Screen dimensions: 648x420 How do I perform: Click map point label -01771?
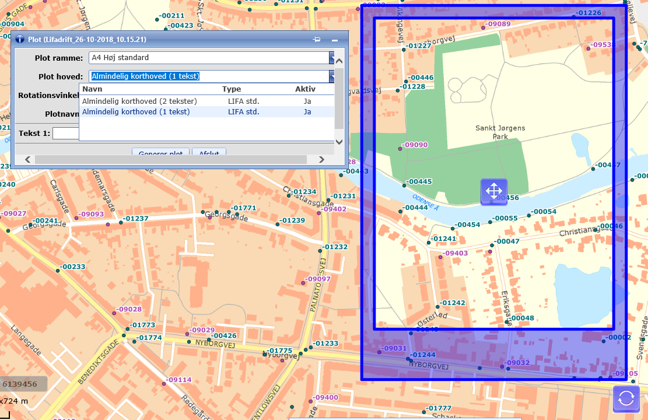click(243, 208)
